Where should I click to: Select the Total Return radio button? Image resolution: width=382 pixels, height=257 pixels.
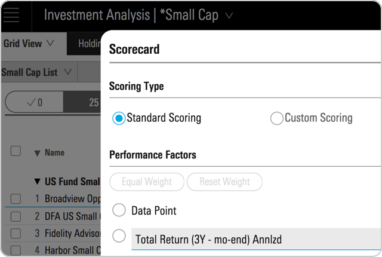click(x=119, y=235)
